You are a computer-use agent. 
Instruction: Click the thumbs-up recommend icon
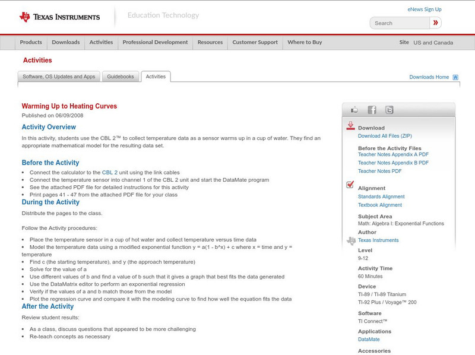pos(354,109)
